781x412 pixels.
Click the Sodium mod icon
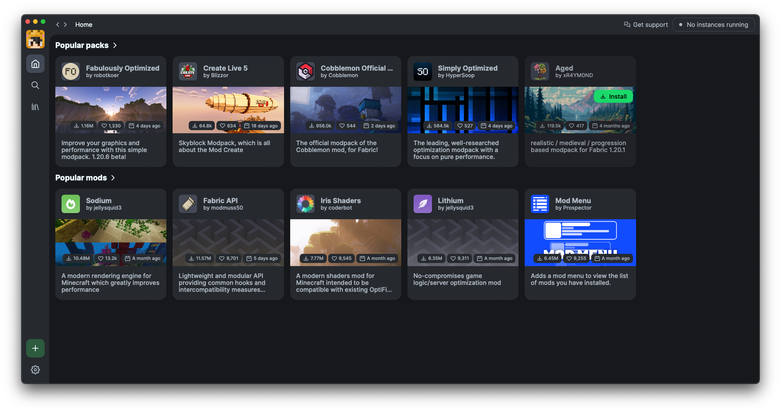(71, 204)
